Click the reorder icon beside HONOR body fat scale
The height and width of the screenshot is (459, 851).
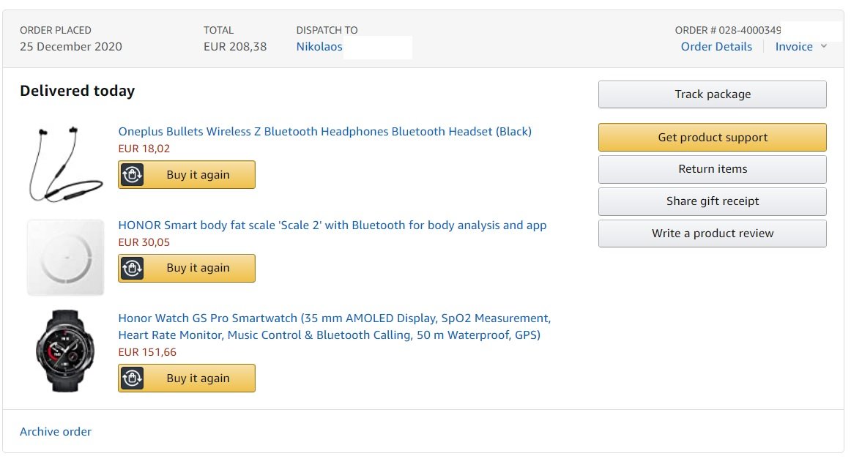[x=132, y=268]
